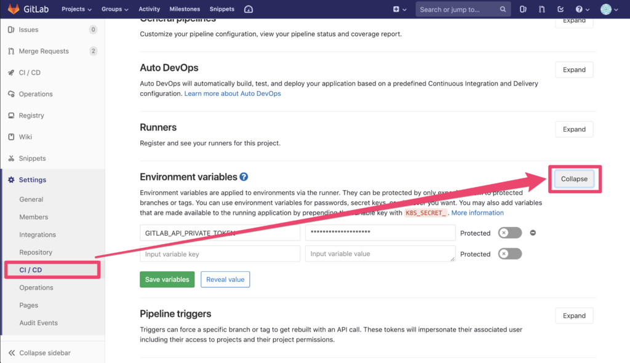
Task: Click the Auto DevOps heading
Action: [x=169, y=68]
